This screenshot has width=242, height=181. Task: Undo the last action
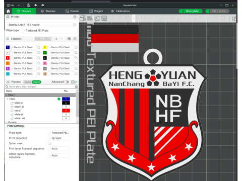(x=36, y=5)
